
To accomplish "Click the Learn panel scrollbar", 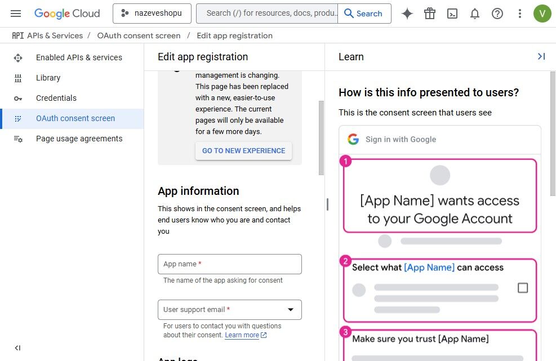I will pyautogui.click(x=553, y=133).
